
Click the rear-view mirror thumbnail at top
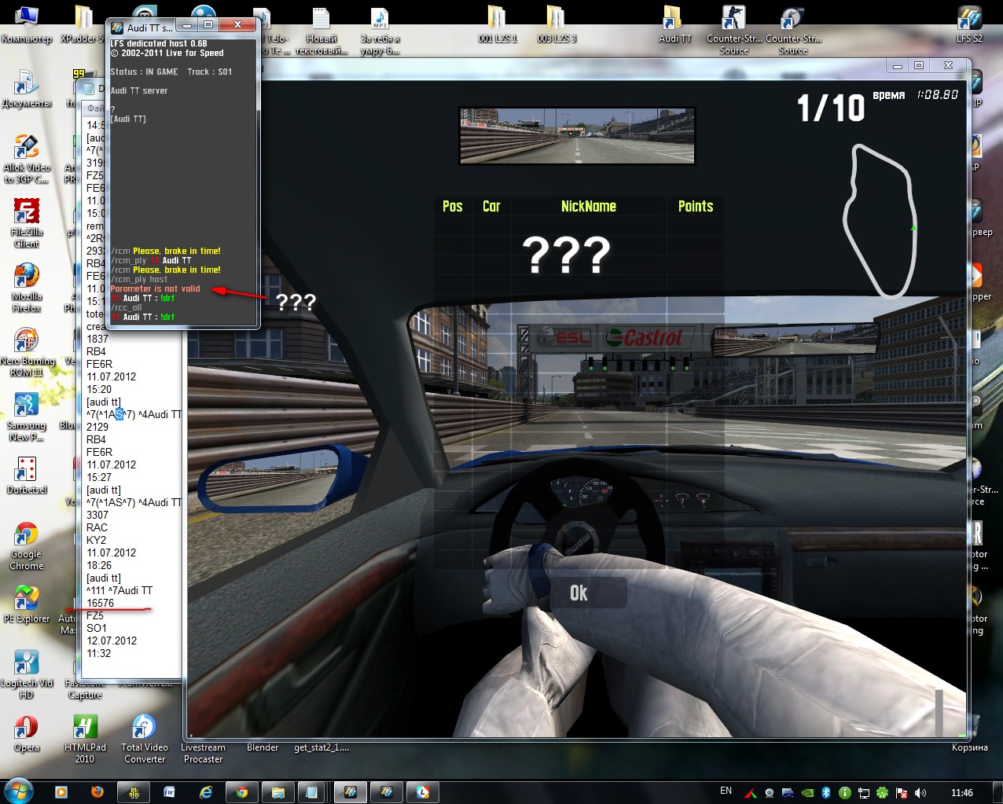[x=577, y=136]
